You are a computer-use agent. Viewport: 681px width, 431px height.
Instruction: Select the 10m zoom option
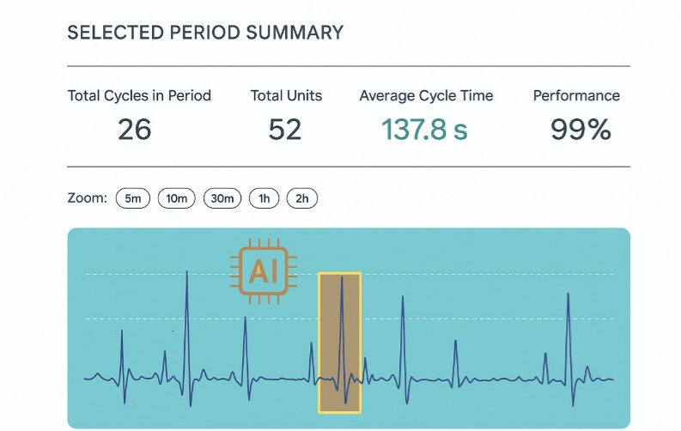(177, 198)
